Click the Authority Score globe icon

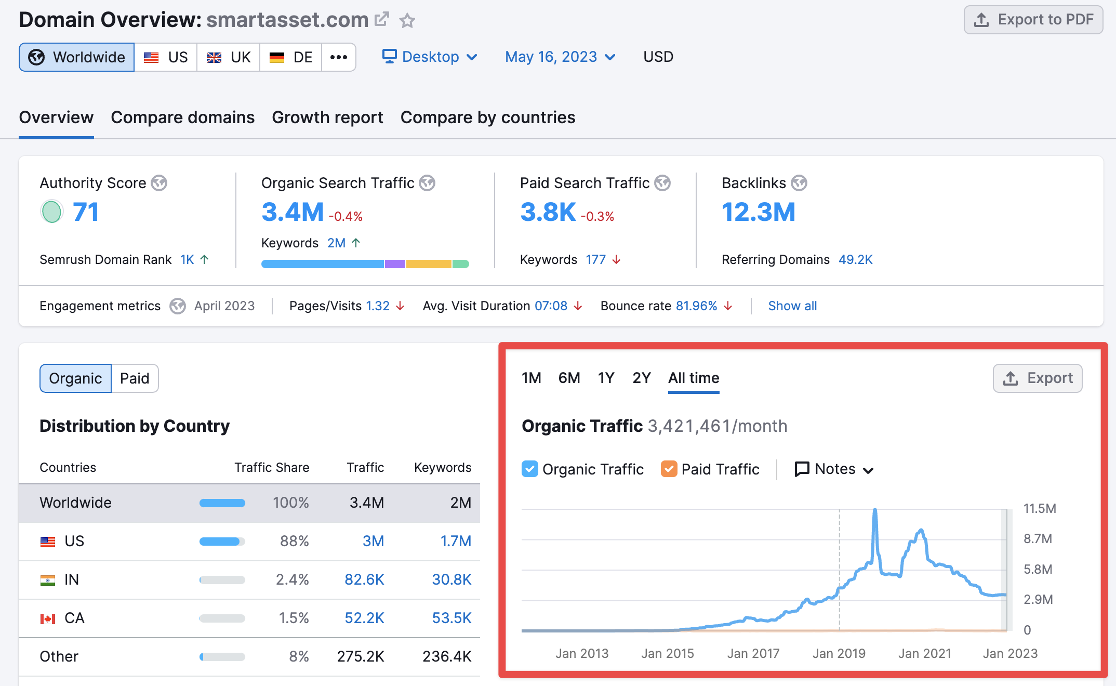[x=159, y=183]
